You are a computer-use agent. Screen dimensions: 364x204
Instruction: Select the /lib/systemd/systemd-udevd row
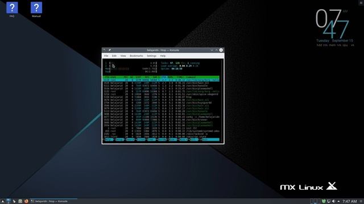[161, 131]
